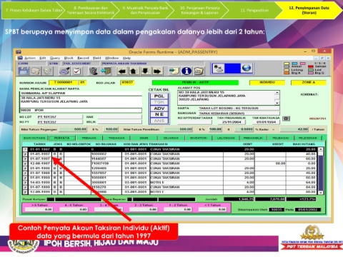The height and width of the screenshot is (257, 343).
Task: Click the down arrow navigation icon
Action: [145, 71]
